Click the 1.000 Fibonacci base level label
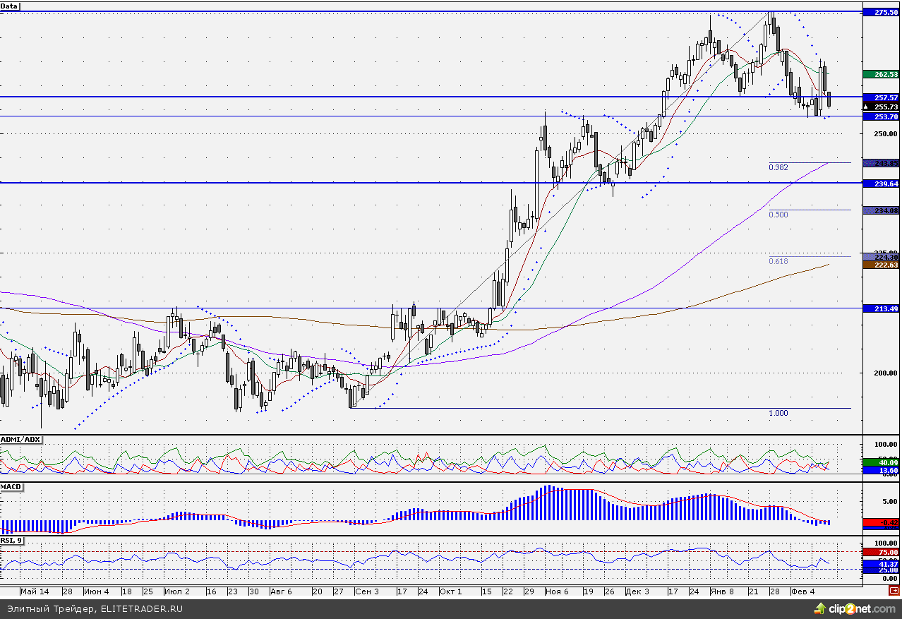Viewport: 902px width, 619px height. (778, 413)
